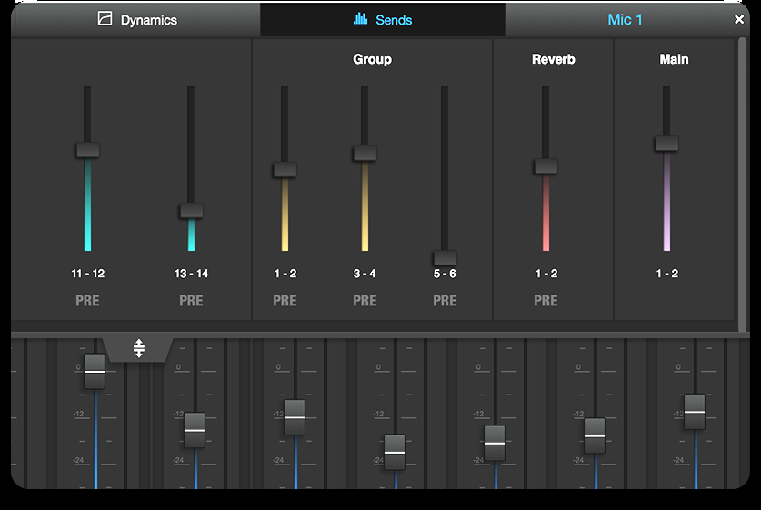This screenshot has height=510, width=761.
Task: Click the vertical scrollbar on the right
Action: click(743, 182)
